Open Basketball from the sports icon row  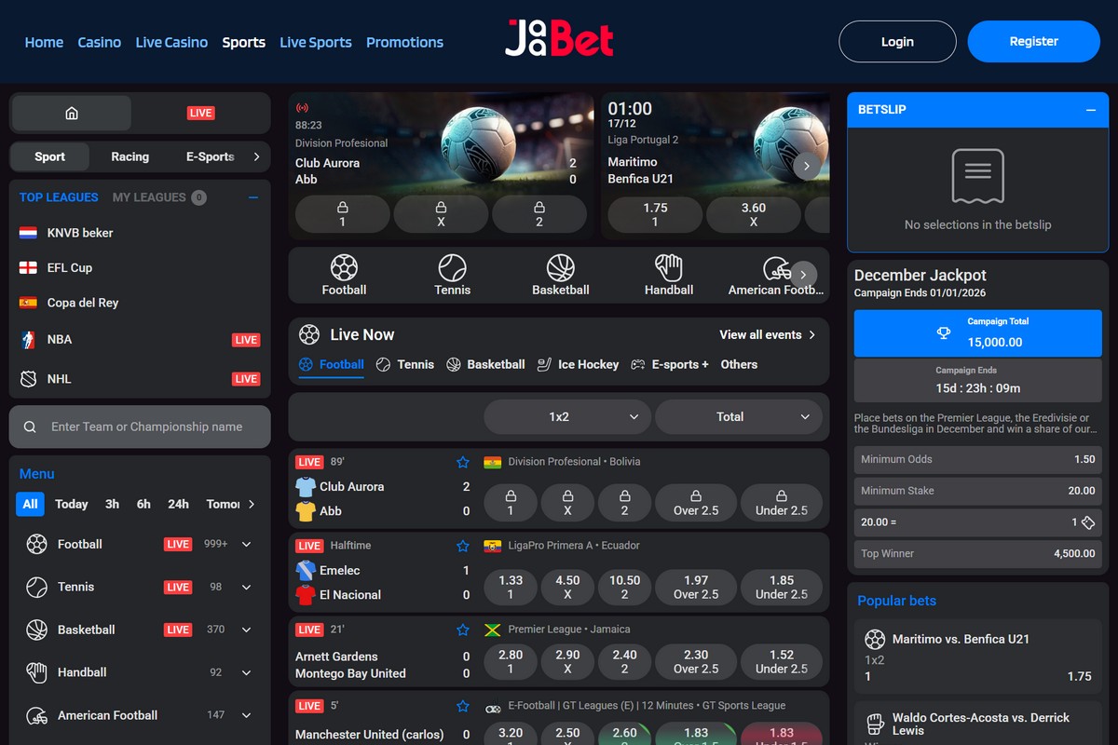click(x=560, y=274)
